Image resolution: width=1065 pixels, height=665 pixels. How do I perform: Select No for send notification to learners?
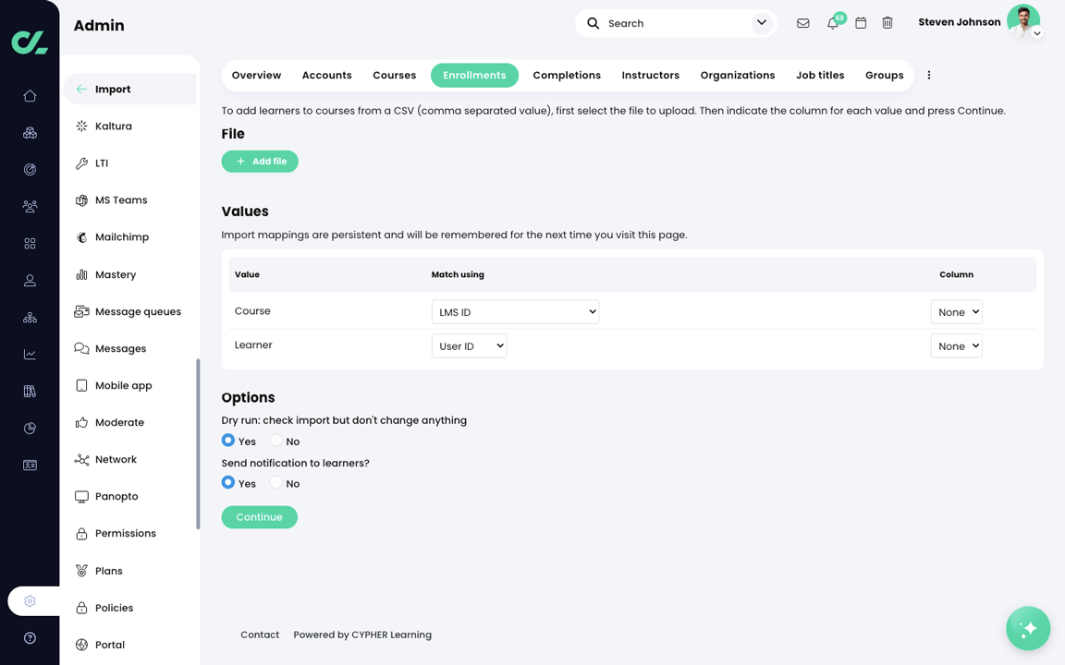coord(275,483)
